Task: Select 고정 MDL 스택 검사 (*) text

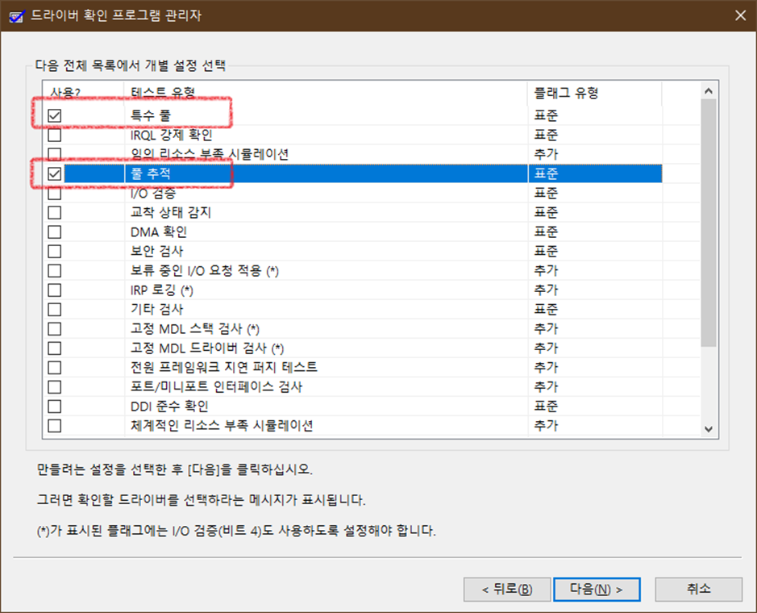Action: 195,329
